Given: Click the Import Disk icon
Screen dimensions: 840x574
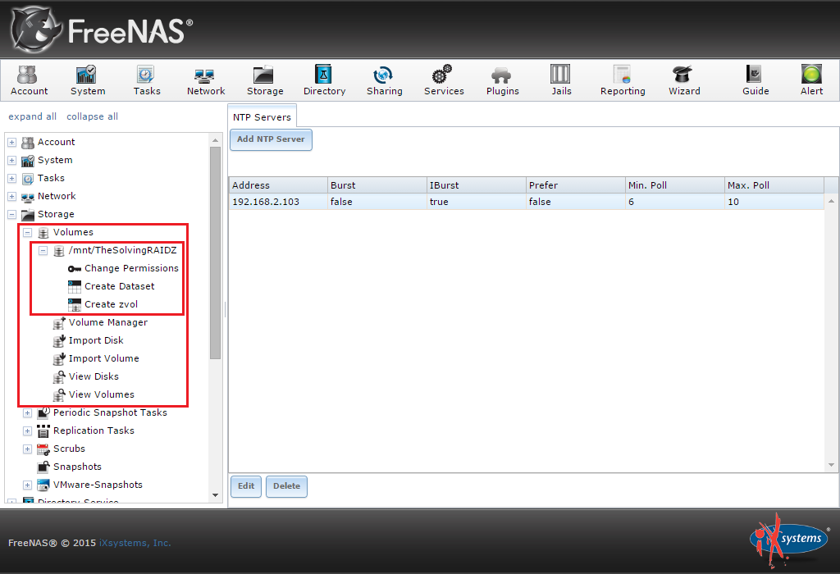Looking at the screenshot, I should (x=59, y=341).
